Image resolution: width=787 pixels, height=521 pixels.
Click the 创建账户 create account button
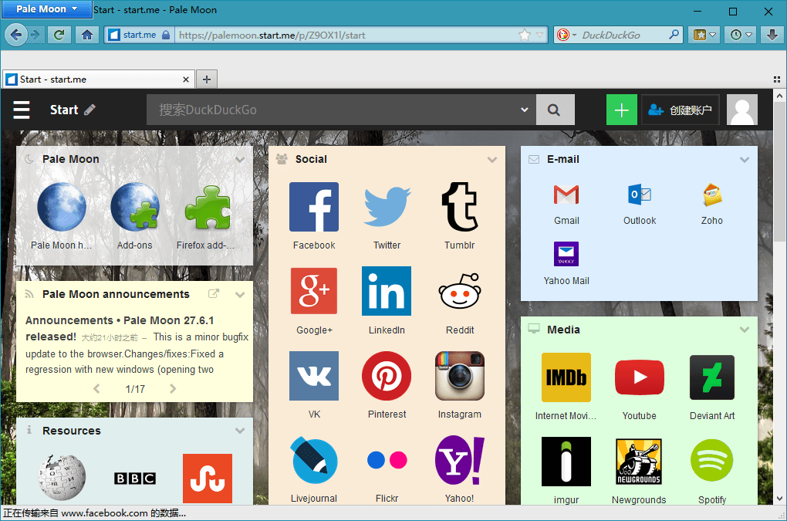pos(681,110)
